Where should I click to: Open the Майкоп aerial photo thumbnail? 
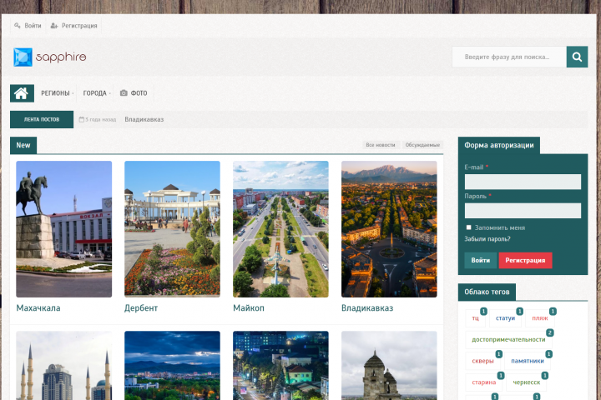pos(280,229)
